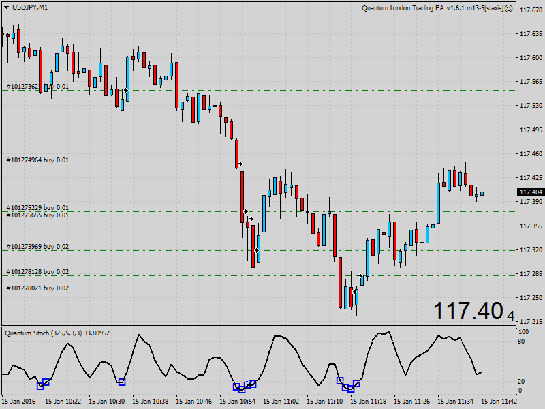Select the Quantum London Trading EA label
This screenshot has width=545, height=409.
(433, 8)
